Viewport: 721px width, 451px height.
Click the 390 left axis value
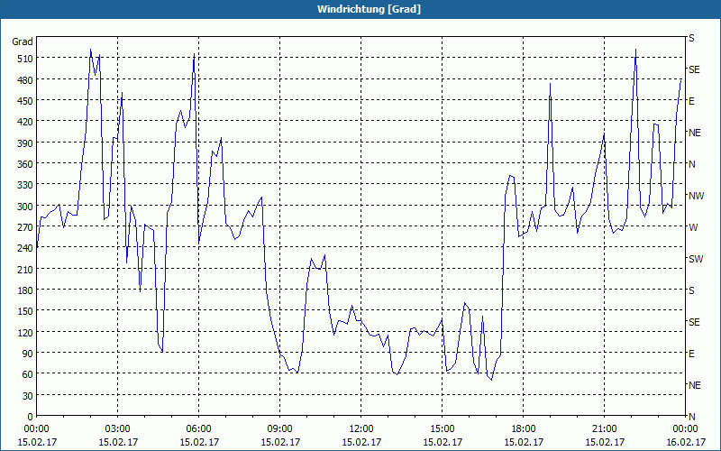tap(25, 143)
